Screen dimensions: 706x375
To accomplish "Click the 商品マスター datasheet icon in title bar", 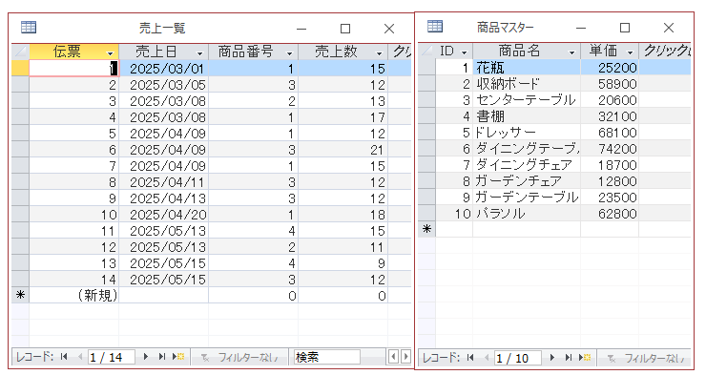I will tap(435, 27).
